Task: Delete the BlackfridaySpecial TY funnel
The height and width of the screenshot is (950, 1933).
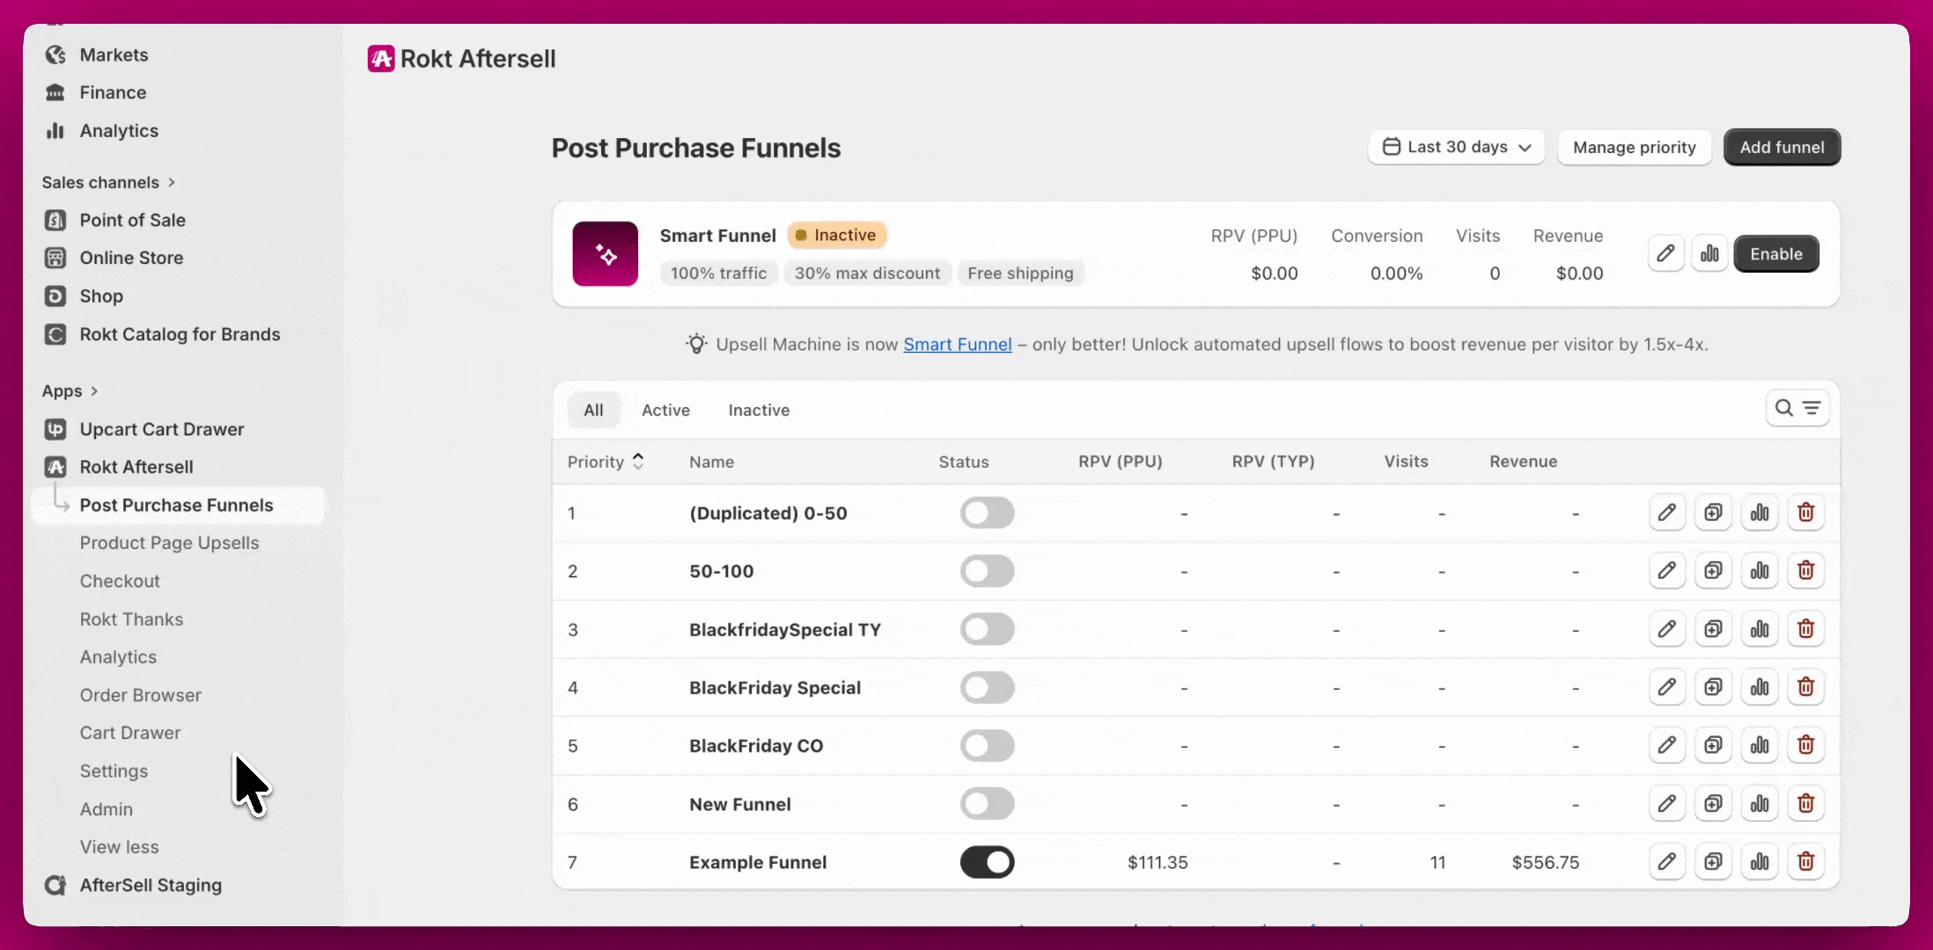Action: (1805, 629)
